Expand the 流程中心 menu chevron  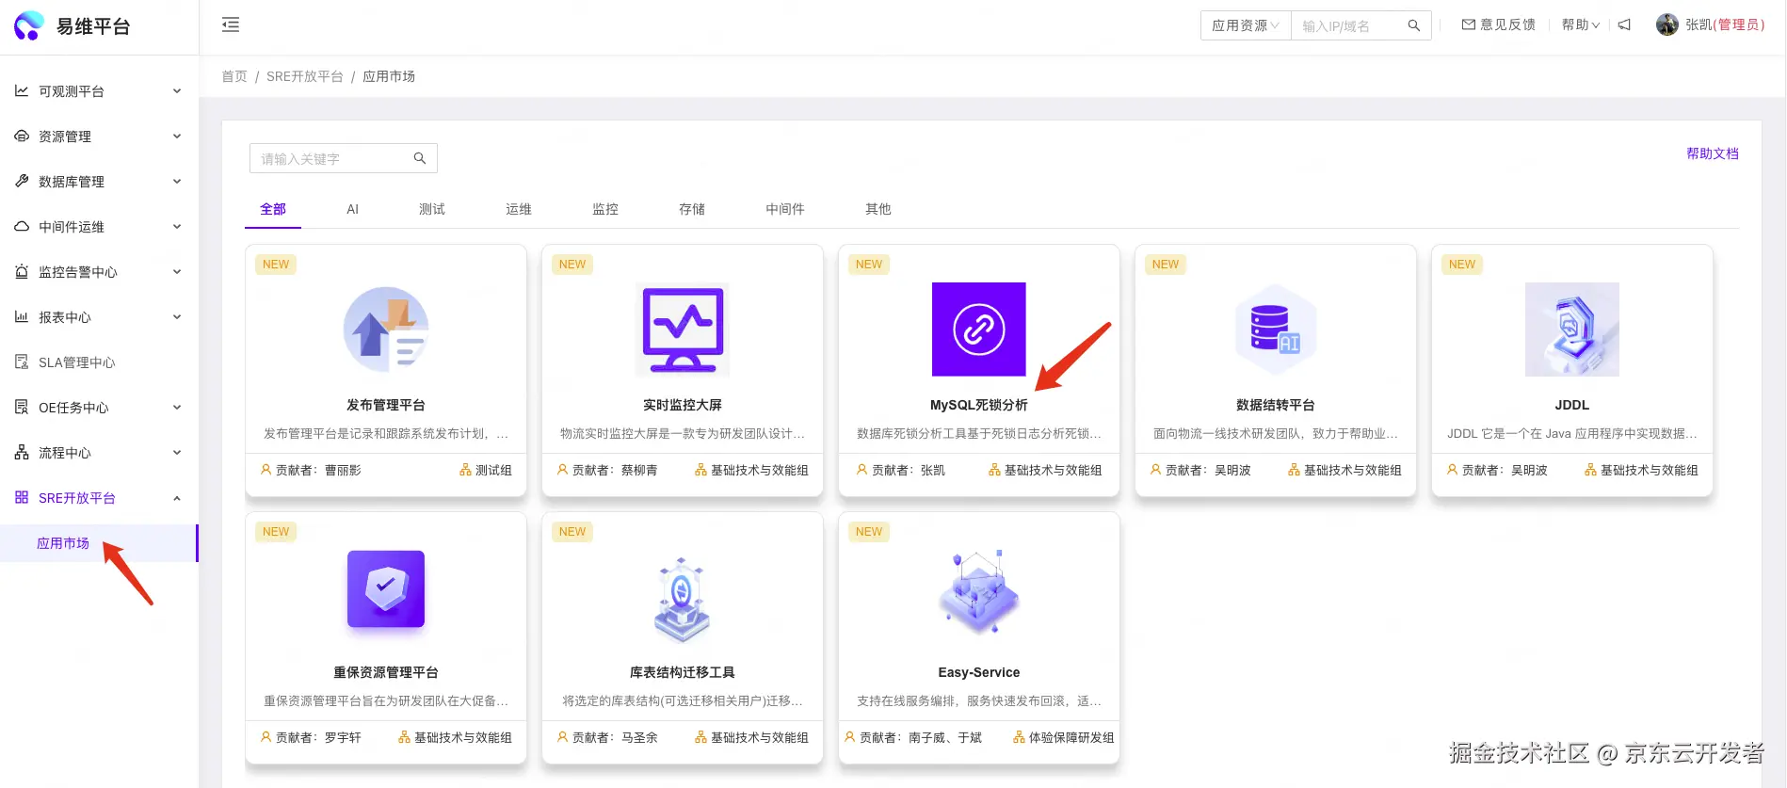pos(177,453)
